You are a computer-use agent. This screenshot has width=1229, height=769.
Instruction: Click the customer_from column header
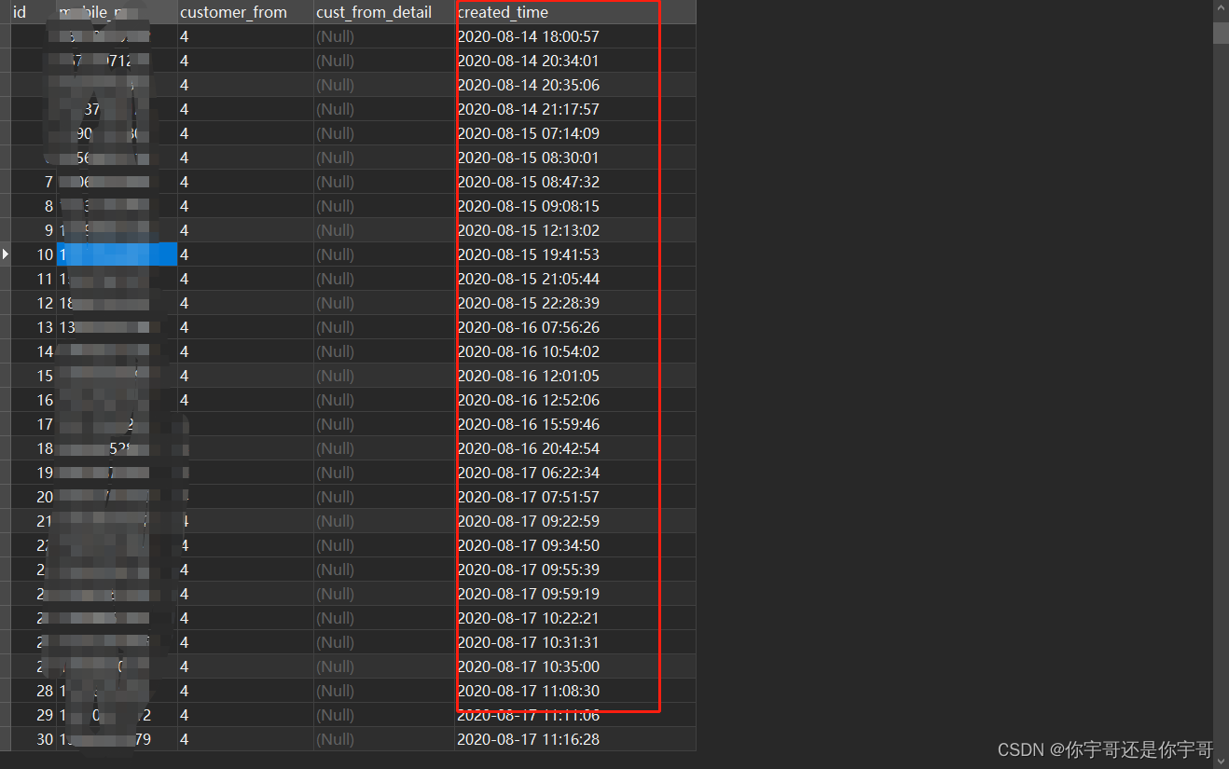pos(246,12)
